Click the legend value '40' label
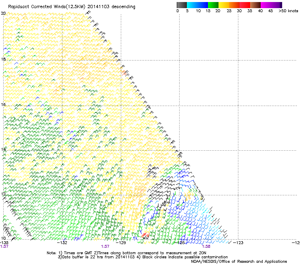Image resolution: width=300 pixels, height=264 pixels. 260,11
